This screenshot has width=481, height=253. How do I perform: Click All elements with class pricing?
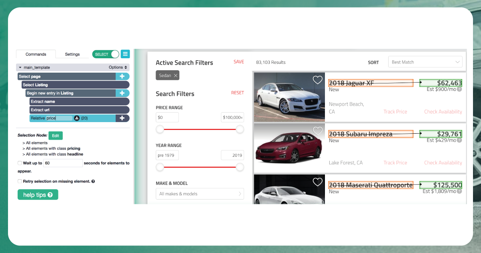point(51,148)
